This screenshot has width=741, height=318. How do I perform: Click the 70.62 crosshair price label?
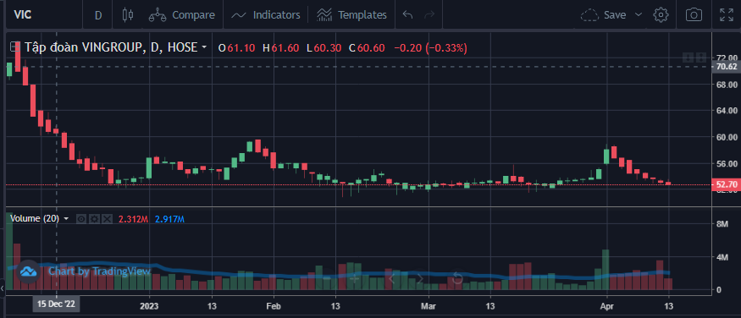tap(727, 67)
